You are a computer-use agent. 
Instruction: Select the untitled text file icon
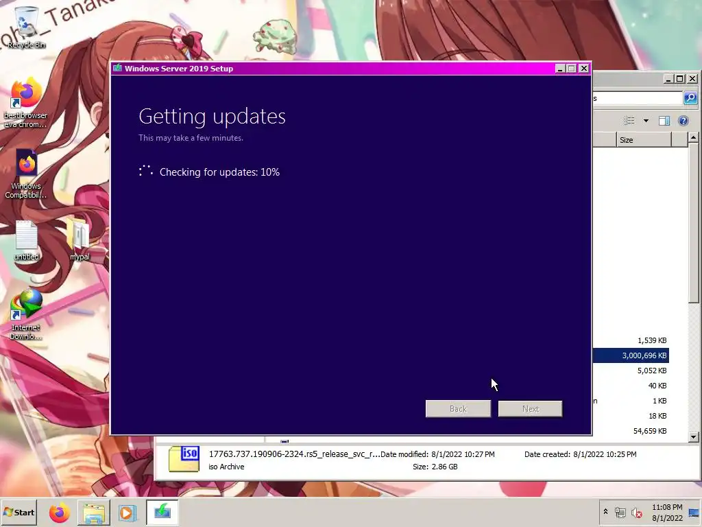coord(26,240)
